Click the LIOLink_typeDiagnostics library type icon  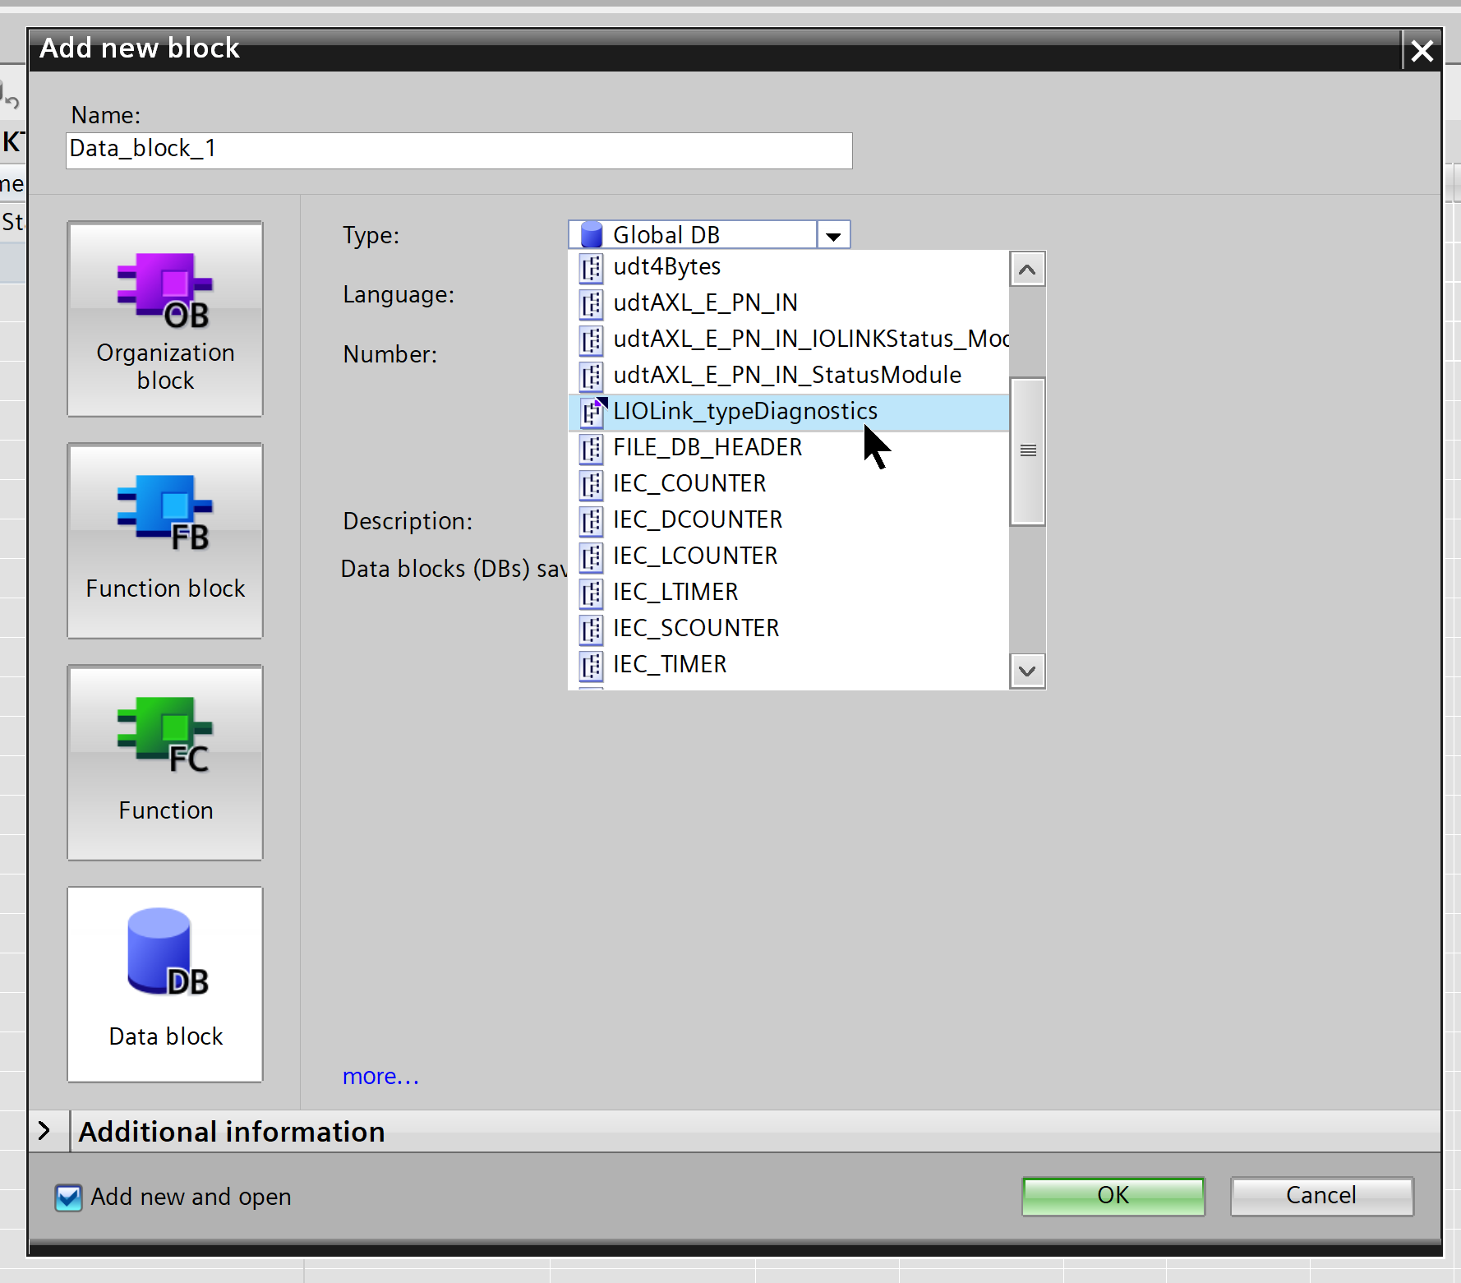(592, 412)
